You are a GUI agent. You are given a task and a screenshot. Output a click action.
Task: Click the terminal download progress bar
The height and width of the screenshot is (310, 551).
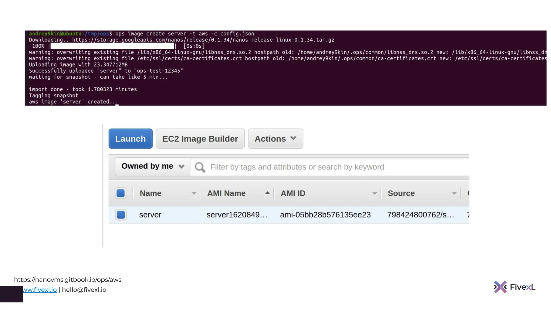tap(112, 46)
